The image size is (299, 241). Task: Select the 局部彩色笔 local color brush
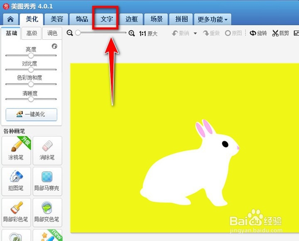(x=16, y=212)
